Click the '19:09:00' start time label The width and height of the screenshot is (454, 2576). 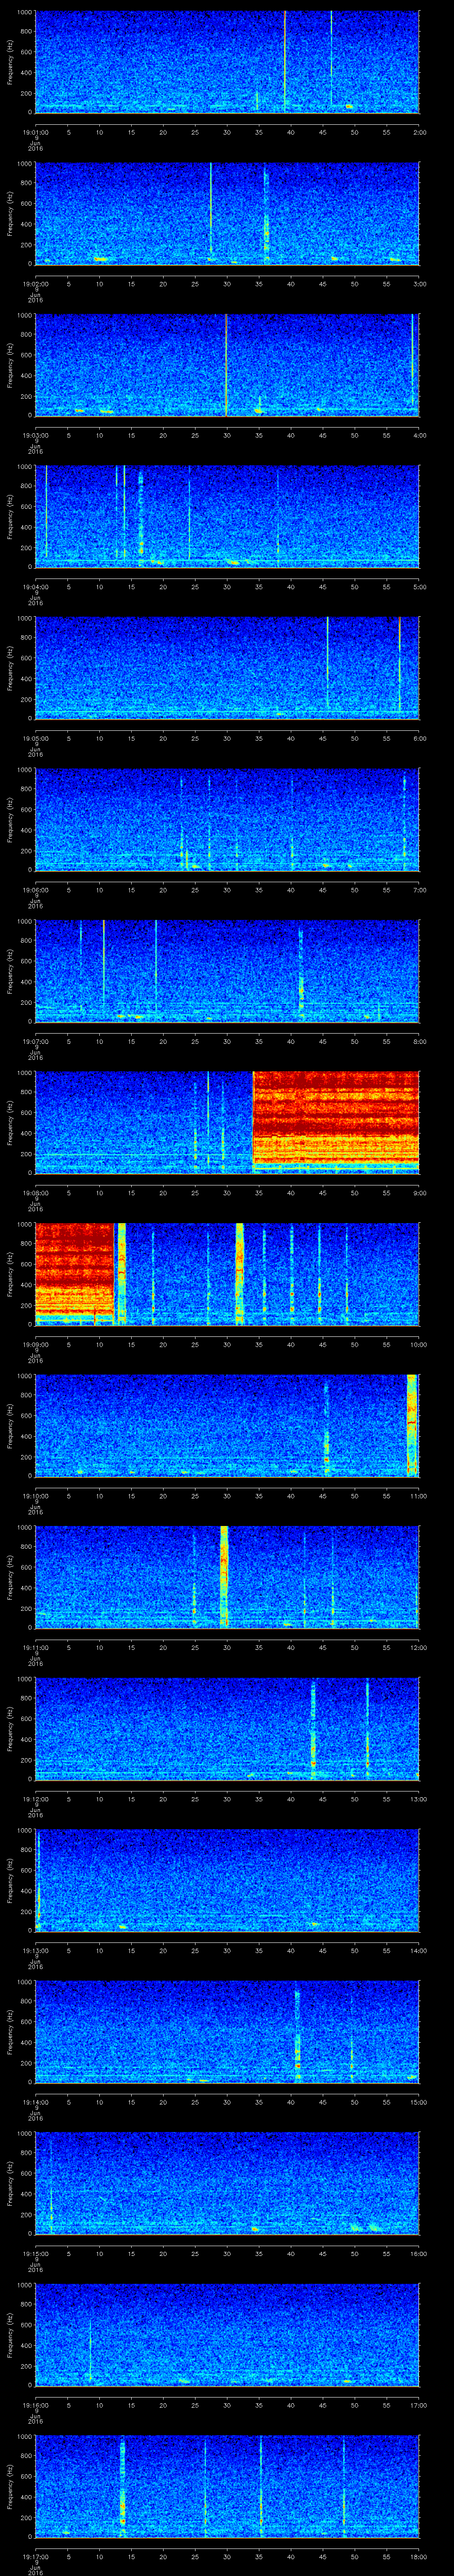click(35, 1344)
